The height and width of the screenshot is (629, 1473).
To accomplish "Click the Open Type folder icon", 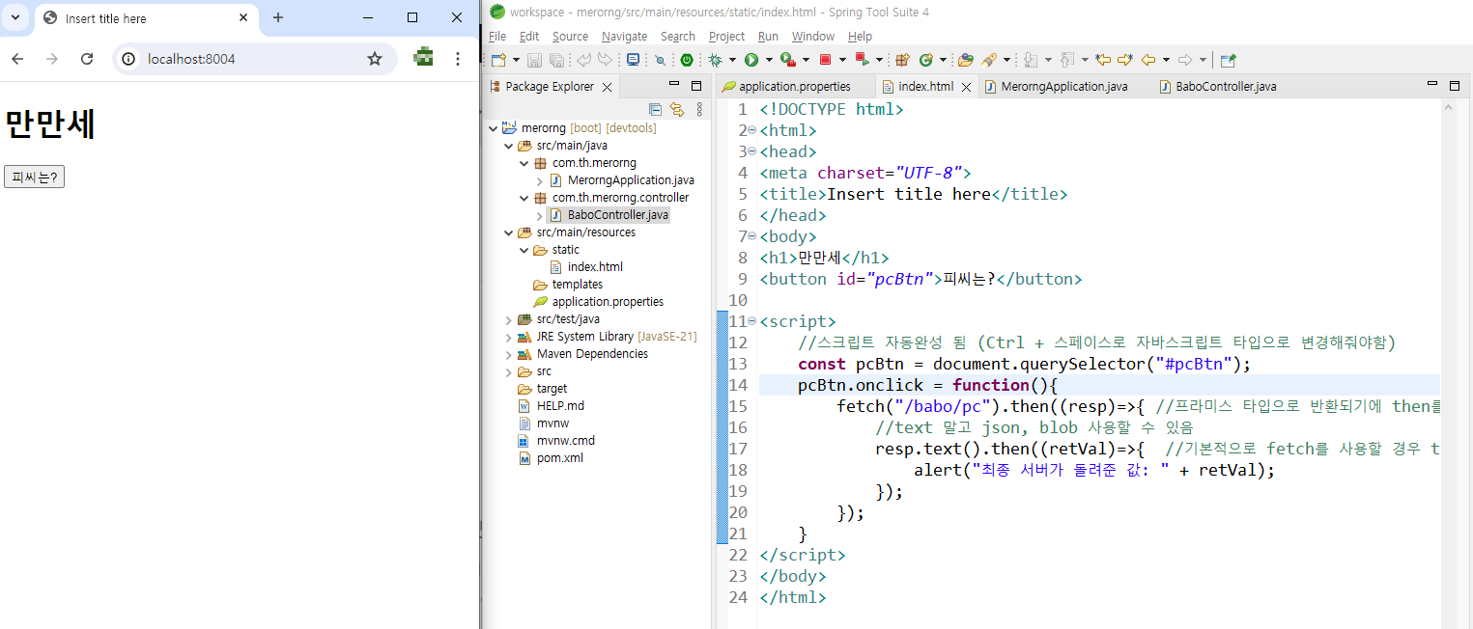I will [x=965, y=60].
